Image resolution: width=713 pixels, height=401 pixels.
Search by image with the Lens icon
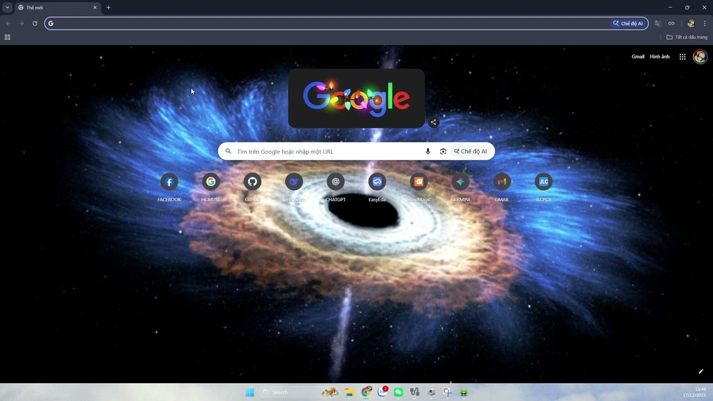click(x=443, y=151)
